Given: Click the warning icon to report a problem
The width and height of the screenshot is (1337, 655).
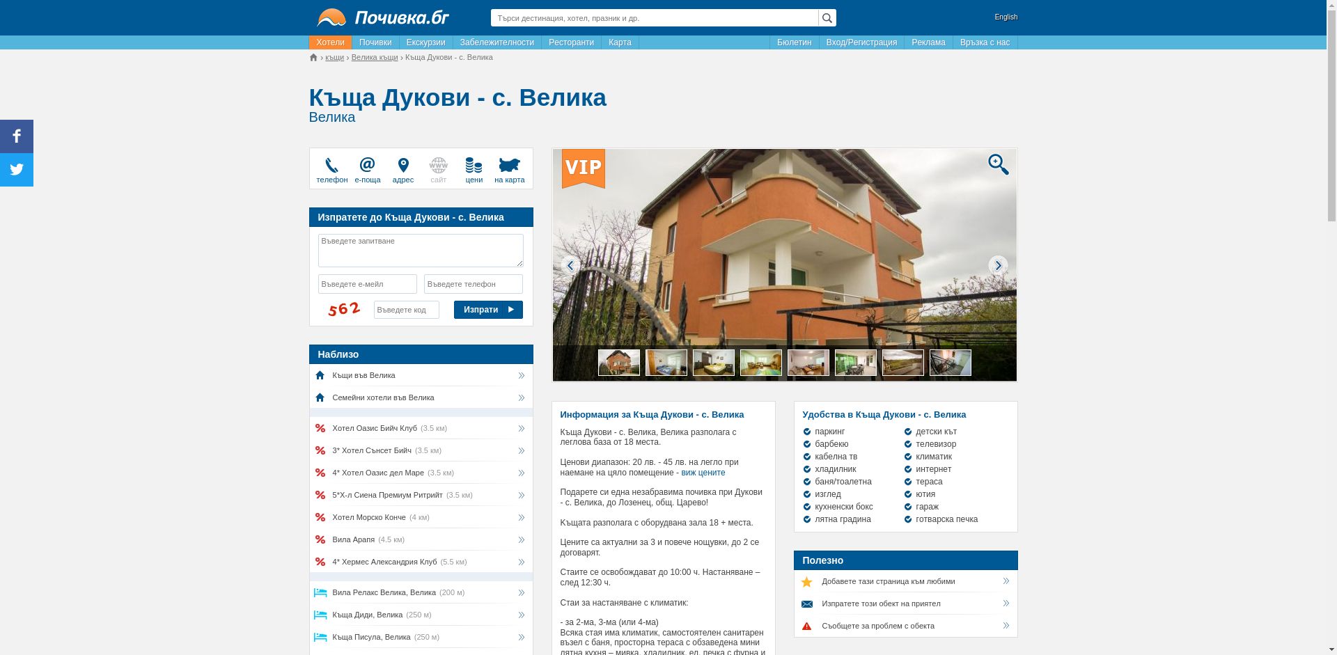Looking at the screenshot, I should (807, 626).
